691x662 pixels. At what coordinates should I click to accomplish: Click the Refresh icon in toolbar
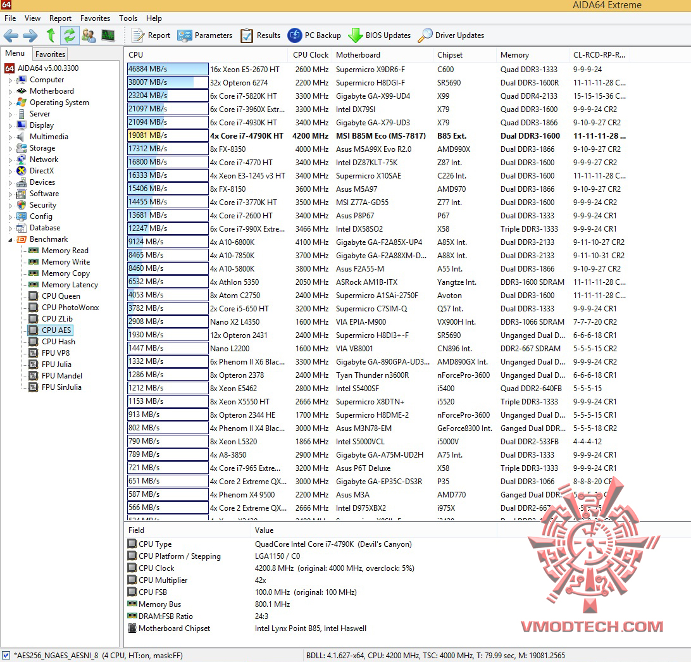click(69, 35)
